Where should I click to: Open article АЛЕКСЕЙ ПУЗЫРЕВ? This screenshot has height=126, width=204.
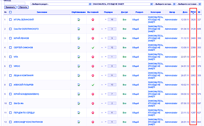point(24,85)
